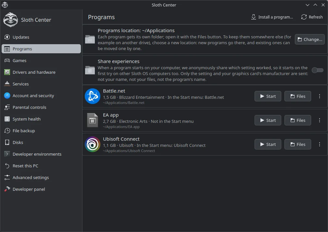Click the Developer environments terminal icon
Image resolution: width=328 pixels, height=232 pixels.
click(x=7, y=154)
